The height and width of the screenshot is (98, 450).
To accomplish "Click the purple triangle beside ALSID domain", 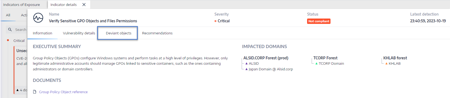I will coord(247,63).
